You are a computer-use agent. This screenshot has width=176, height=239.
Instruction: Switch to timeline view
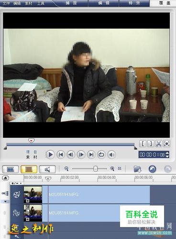click(29, 169)
